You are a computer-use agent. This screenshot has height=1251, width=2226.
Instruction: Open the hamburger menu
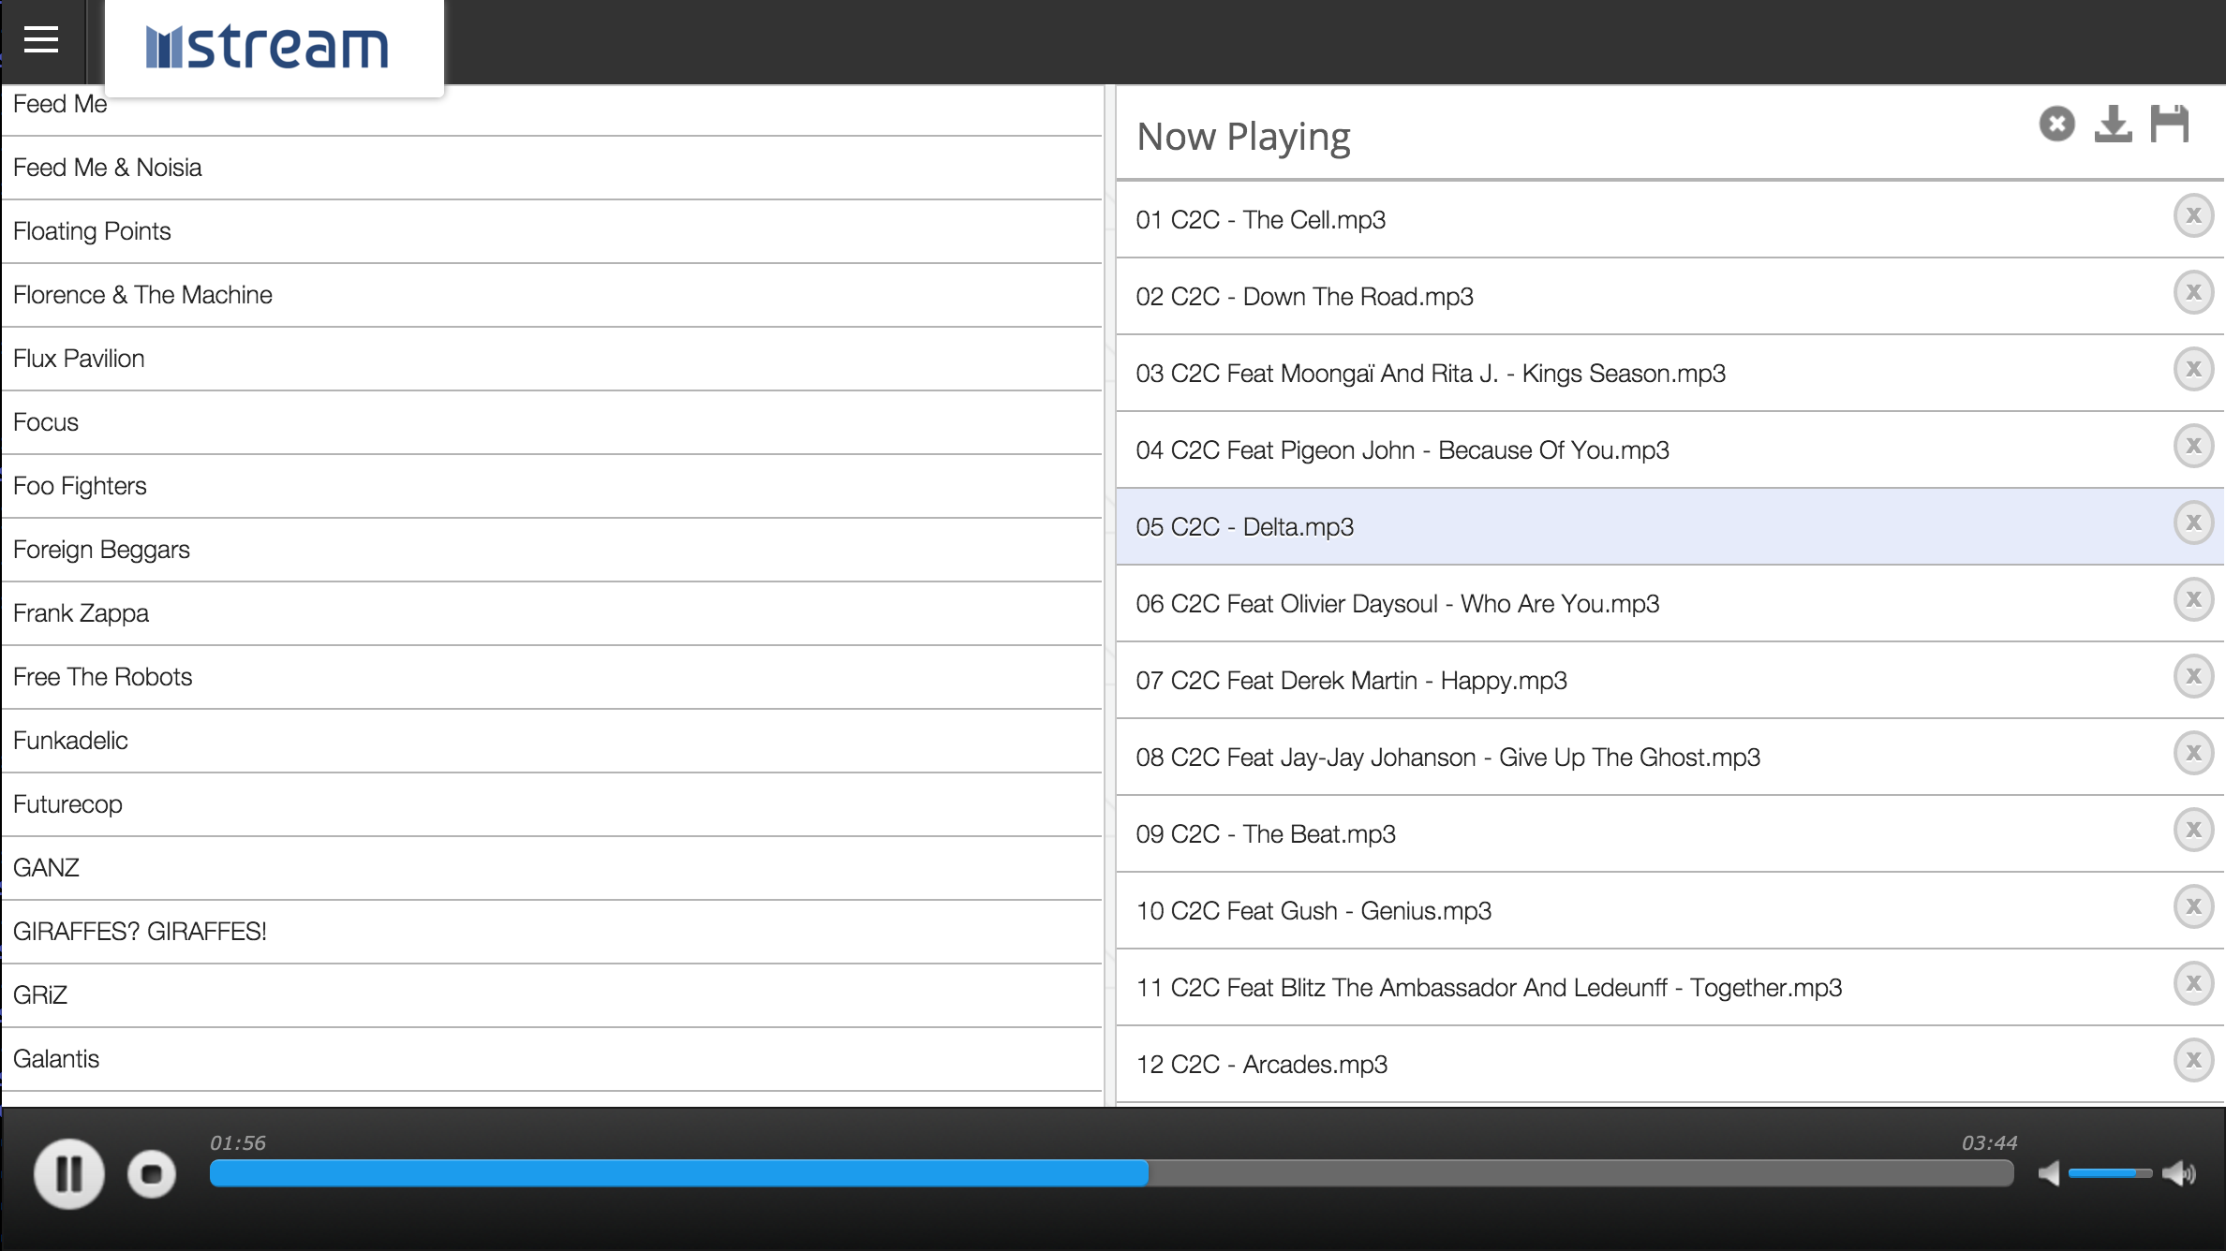[41, 40]
